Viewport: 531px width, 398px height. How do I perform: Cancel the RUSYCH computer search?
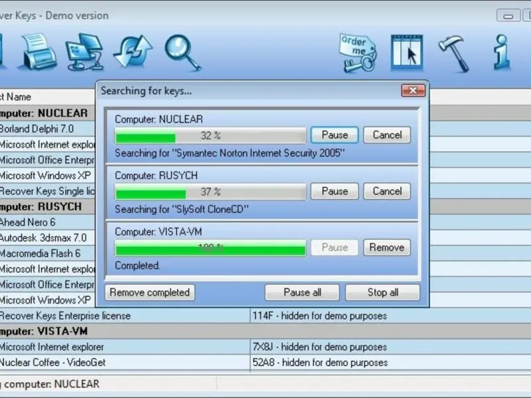point(387,191)
